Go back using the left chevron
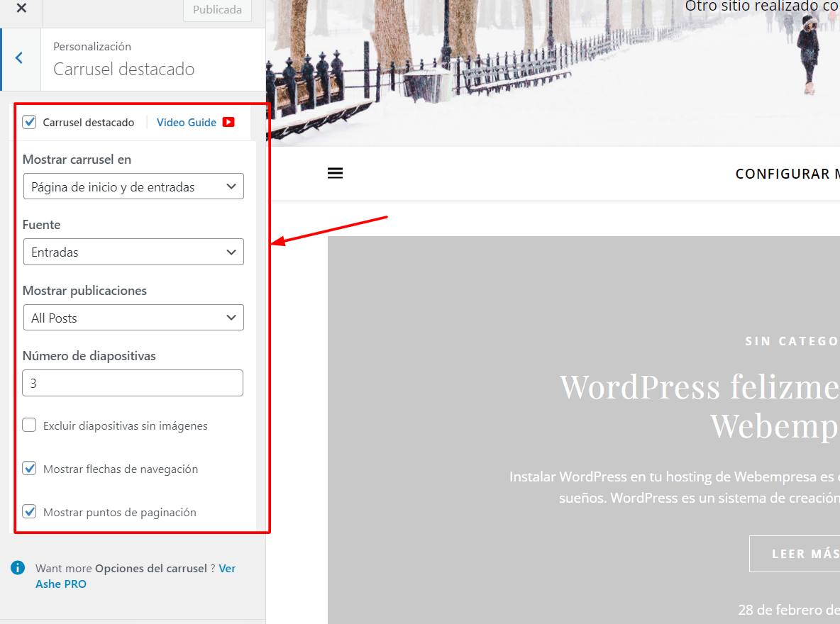Screen dimensions: 840x624 pos(19,58)
